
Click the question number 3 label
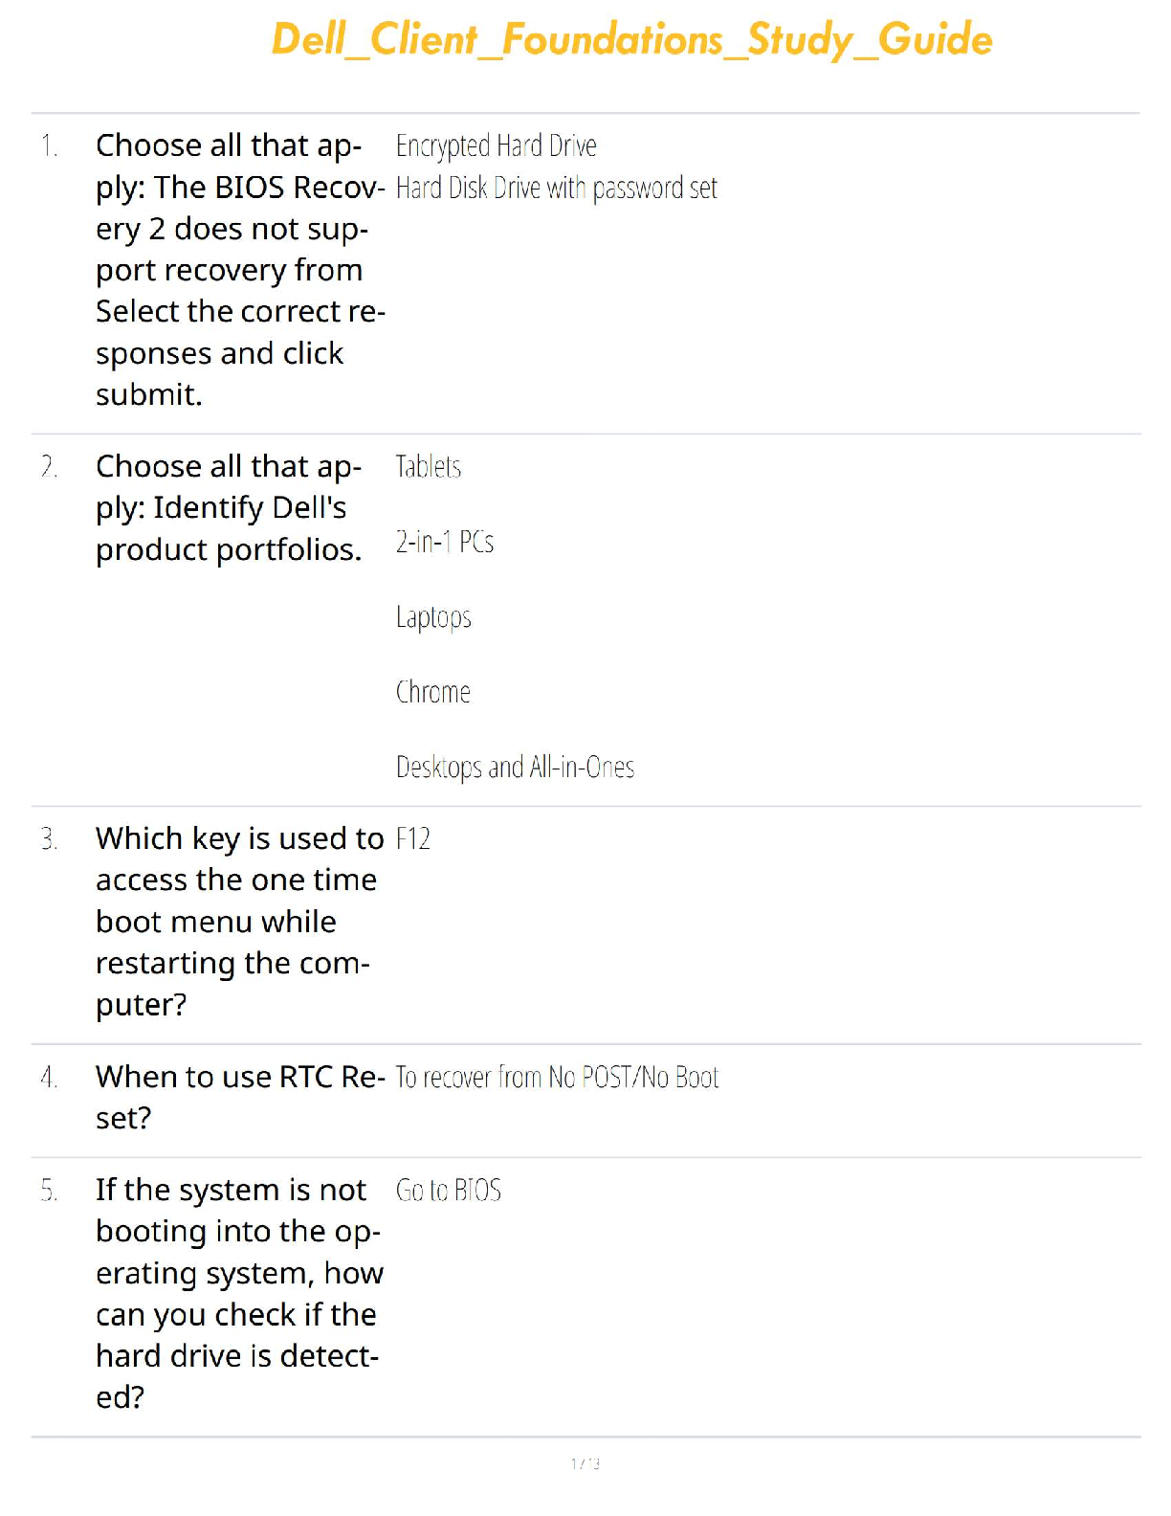point(49,839)
